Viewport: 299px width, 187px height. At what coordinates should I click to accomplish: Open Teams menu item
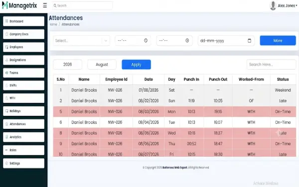pyautogui.click(x=23, y=73)
